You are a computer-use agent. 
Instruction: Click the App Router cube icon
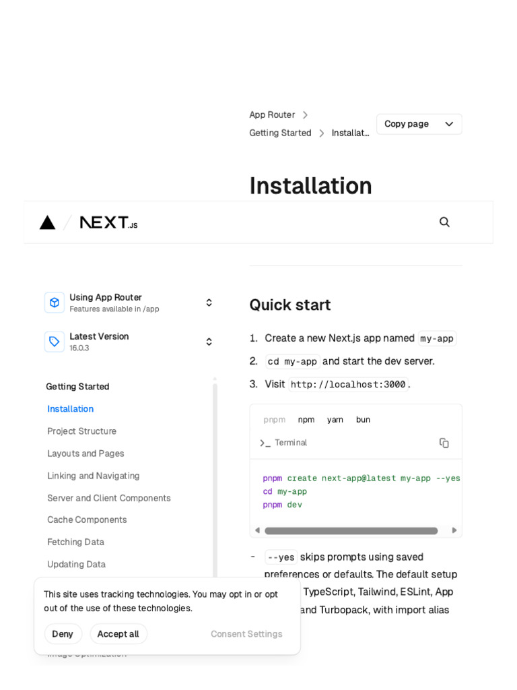coord(55,303)
